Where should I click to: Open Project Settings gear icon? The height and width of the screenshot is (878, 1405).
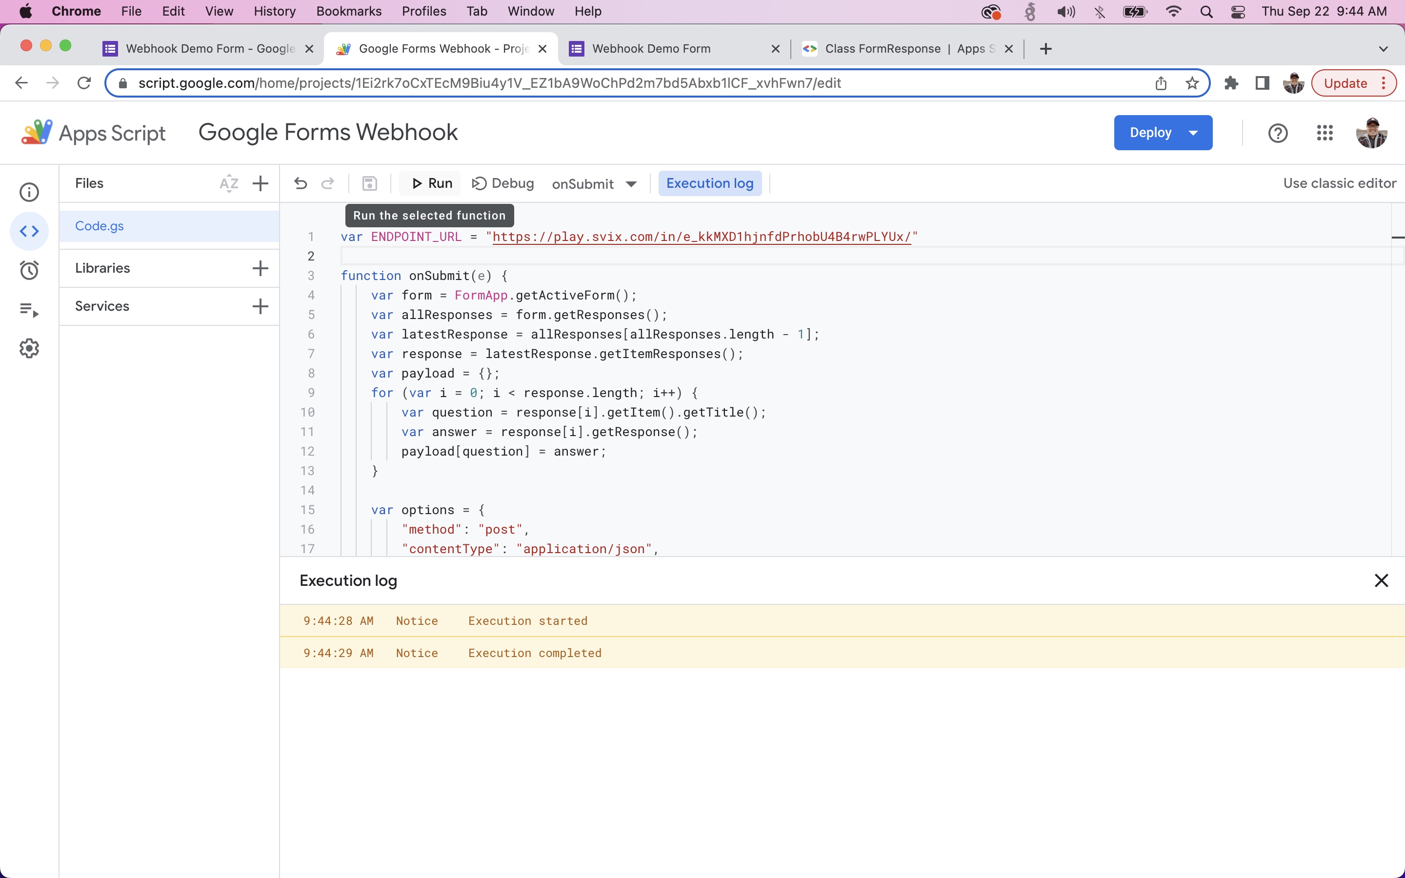pyautogui.click(x=29, y=348)
